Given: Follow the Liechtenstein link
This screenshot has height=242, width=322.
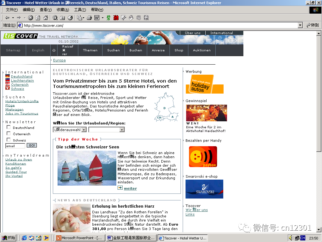Looking at the screenshot, I should (x=22, y=80).
